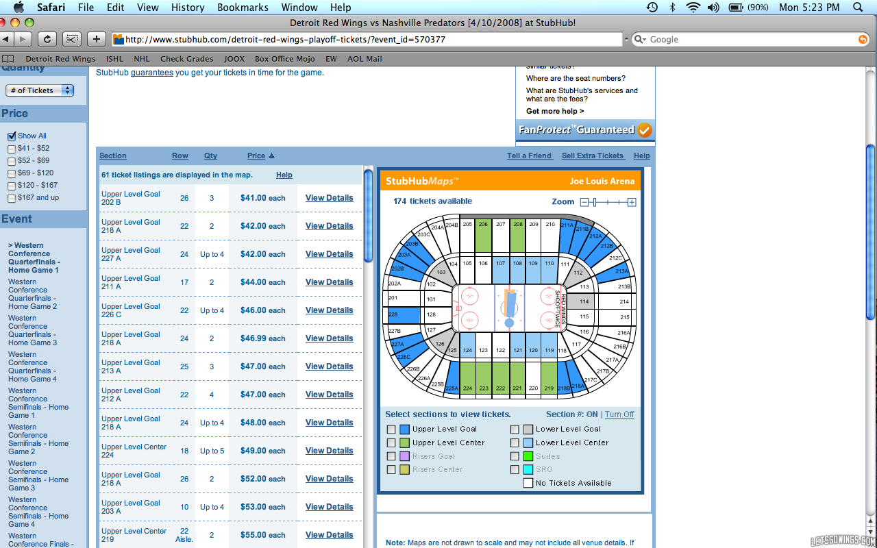
Task: Open the Edit menu
Action: click(x=116, y=8)
